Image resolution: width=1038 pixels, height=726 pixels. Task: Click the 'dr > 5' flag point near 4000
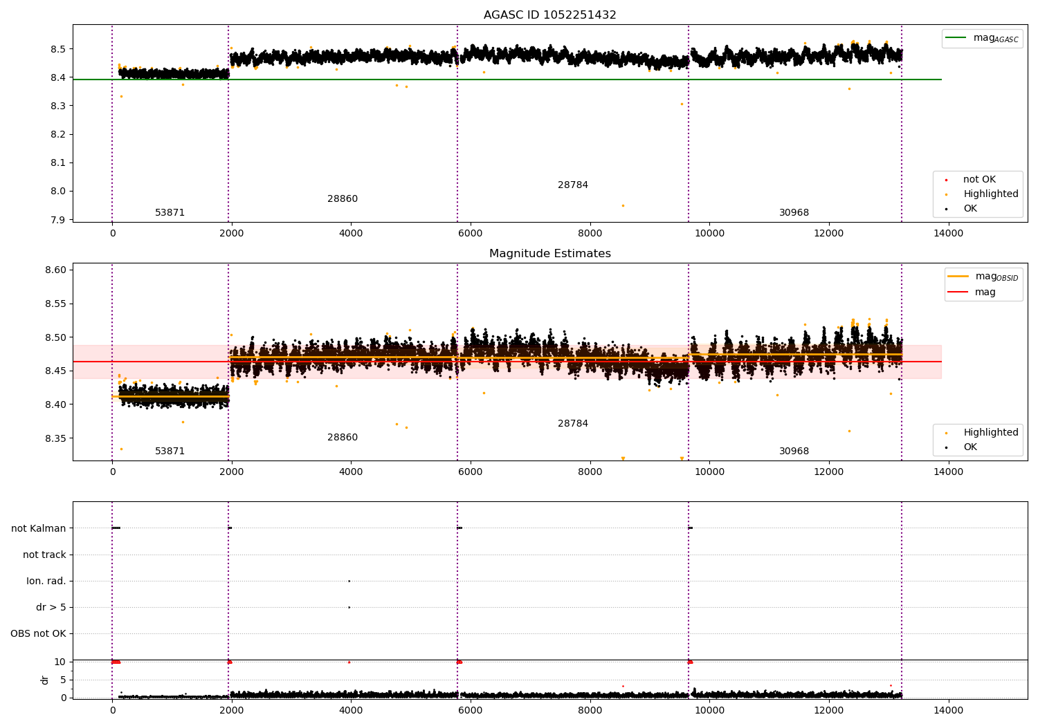point(349,607)
